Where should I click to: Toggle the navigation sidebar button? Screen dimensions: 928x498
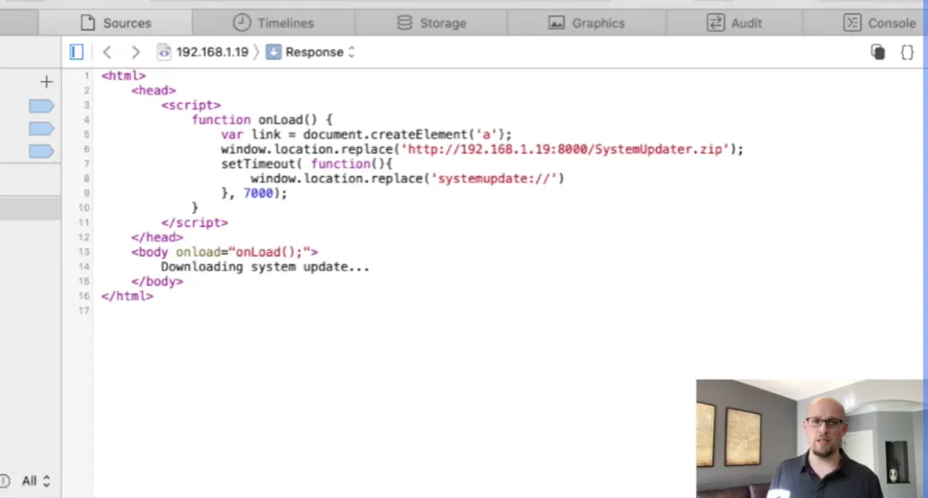coord(76,52)
